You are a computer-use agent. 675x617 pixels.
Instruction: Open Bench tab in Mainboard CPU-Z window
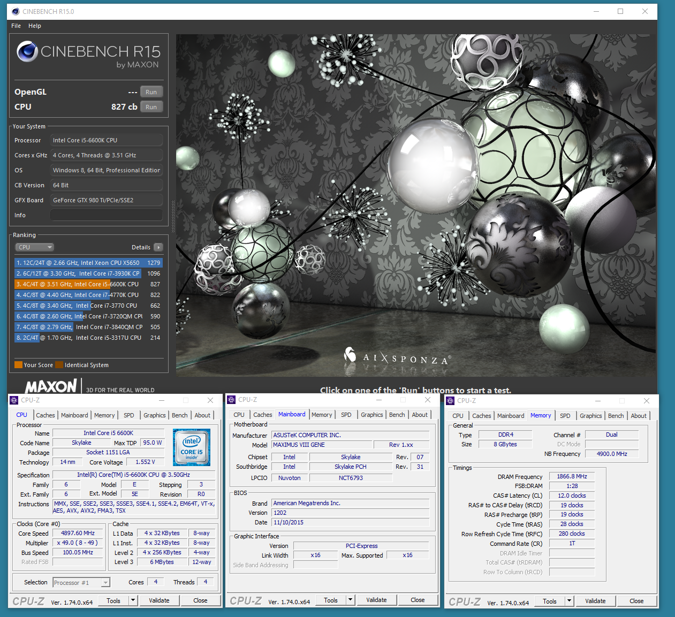[x=397, y=415]
